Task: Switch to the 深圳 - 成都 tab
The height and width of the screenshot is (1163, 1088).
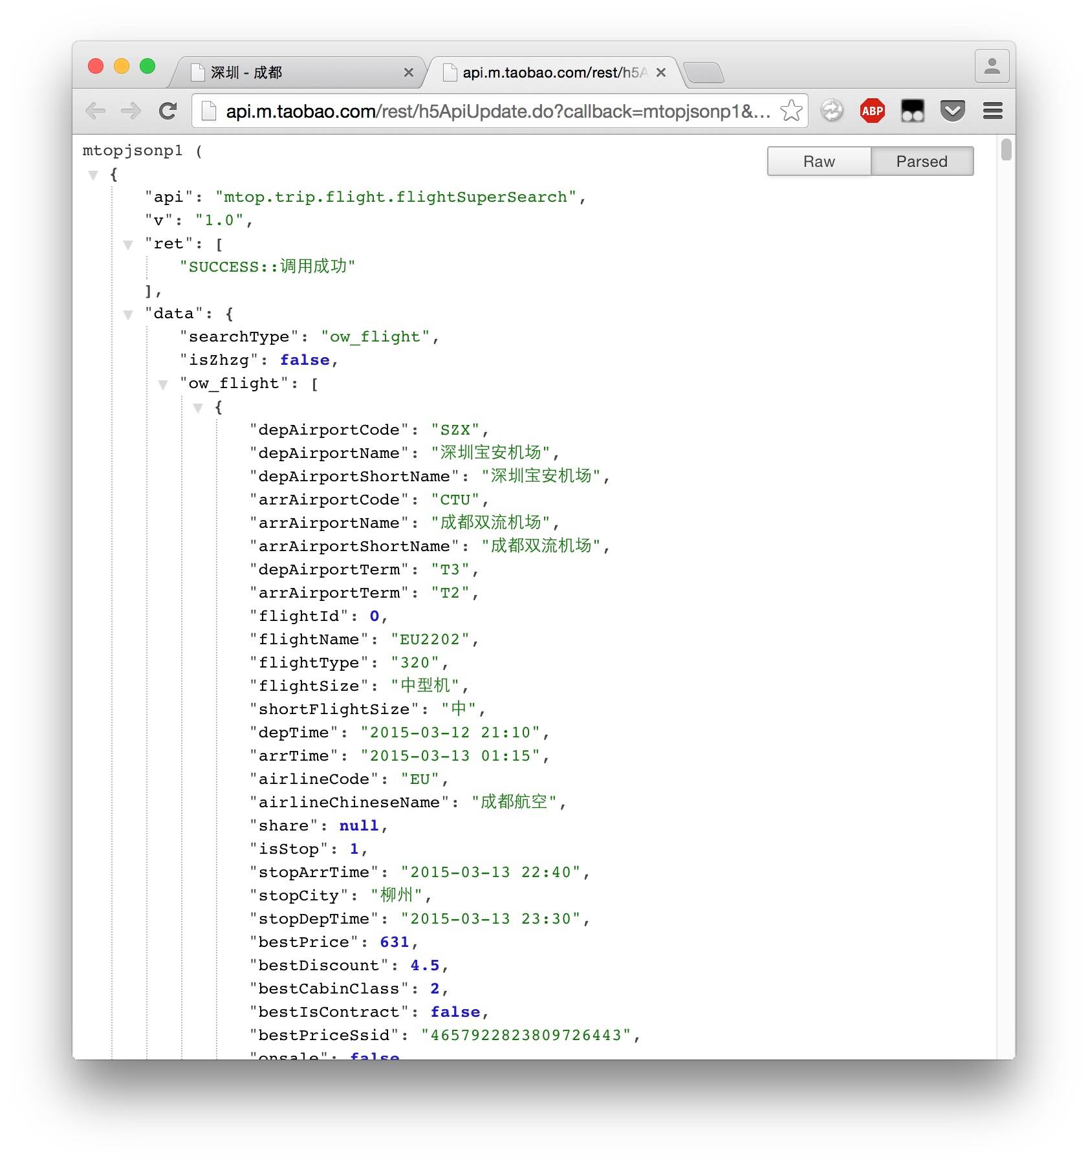Action: pyautogui.click(x=298, y=72)
